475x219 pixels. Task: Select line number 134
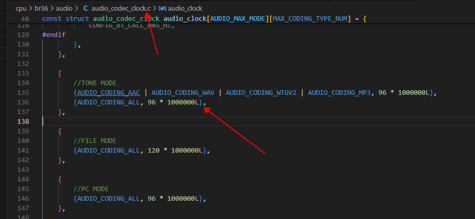pyautogui.click(x=23, y=83)
